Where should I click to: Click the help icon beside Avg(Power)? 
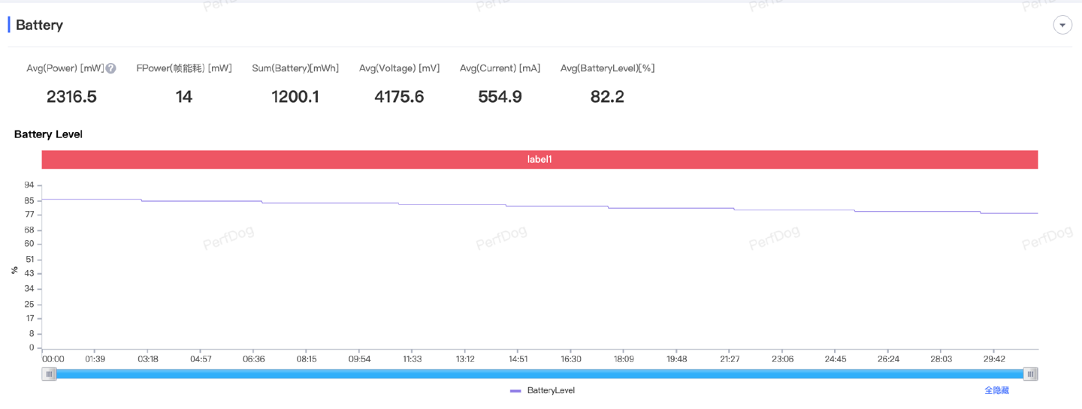[111, 68]
